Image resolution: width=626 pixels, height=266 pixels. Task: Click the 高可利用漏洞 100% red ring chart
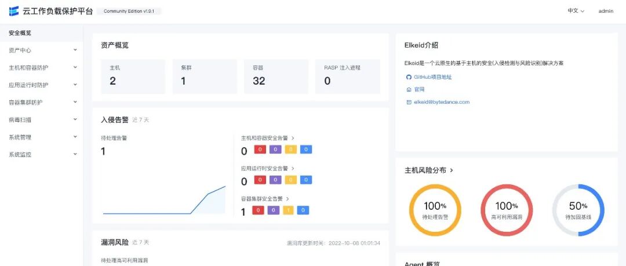507,210
